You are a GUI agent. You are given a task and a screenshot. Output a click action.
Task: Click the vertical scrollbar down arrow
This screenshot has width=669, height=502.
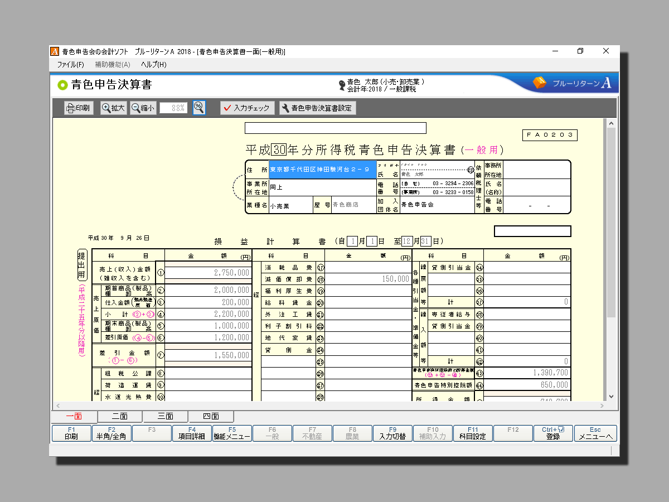coord(611,397)
